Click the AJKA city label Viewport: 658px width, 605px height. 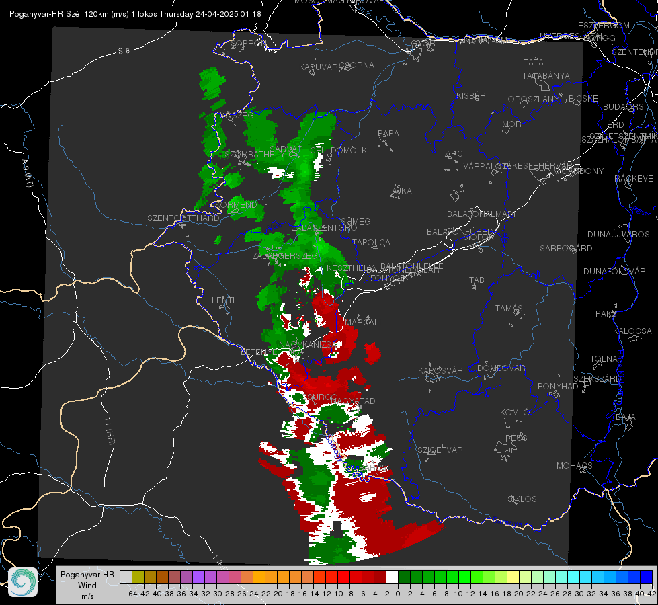(x=402, y=191)
